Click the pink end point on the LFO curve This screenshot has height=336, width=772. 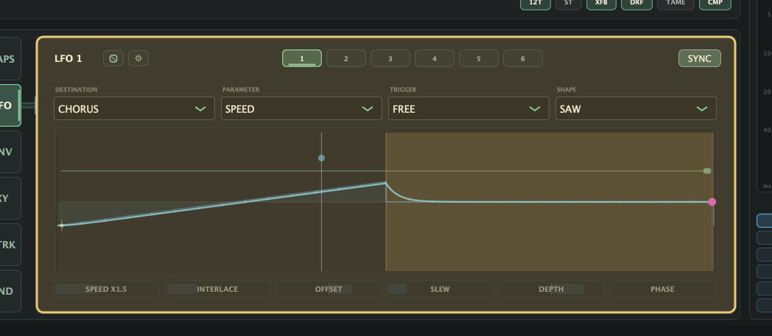click(712, 201)
